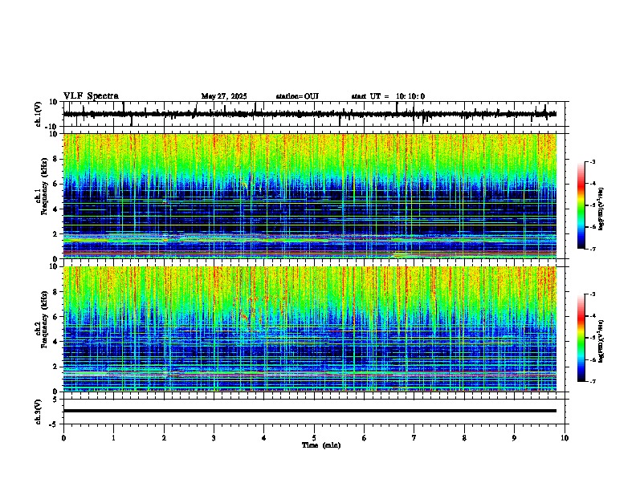The width and height of the screenshot is (636, 491).
Task: Click the ch.1 waveform trace panel
Action: [314, 114]
